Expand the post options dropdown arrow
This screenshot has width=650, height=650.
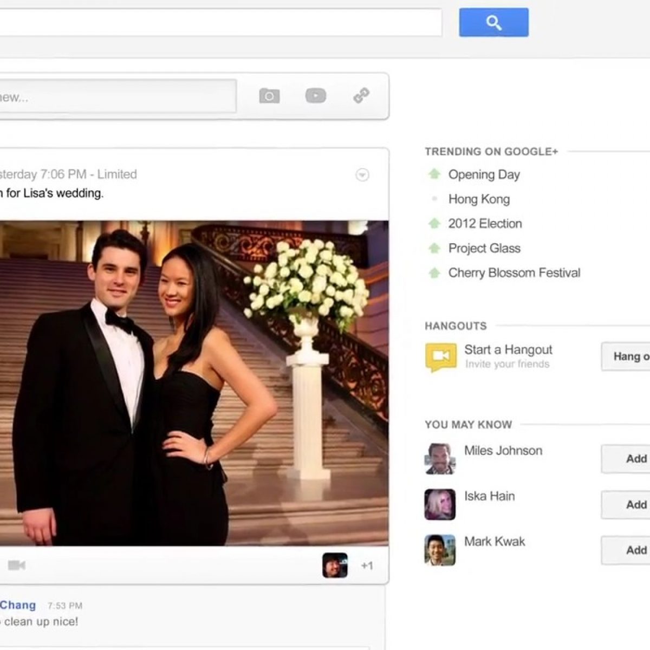[362, 175]
